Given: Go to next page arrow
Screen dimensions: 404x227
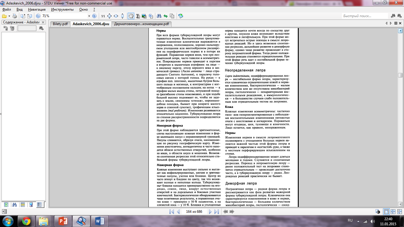Looking at the screenshot, I should (210, 212).
